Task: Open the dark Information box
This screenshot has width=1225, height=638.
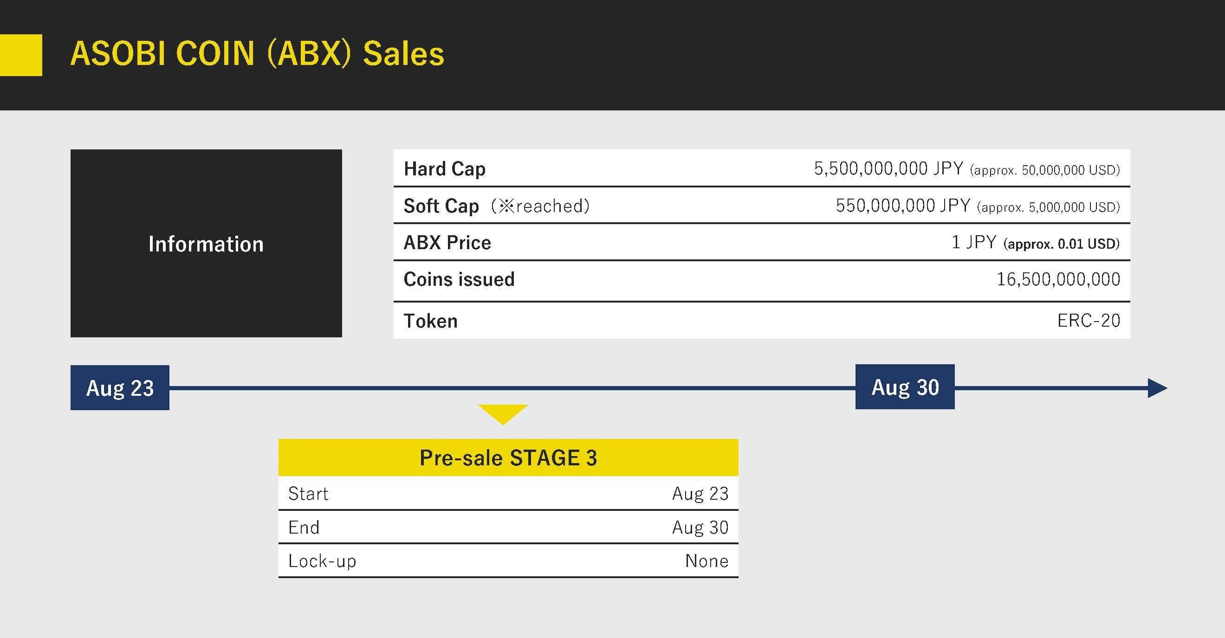Action: (x=206, y=244)
